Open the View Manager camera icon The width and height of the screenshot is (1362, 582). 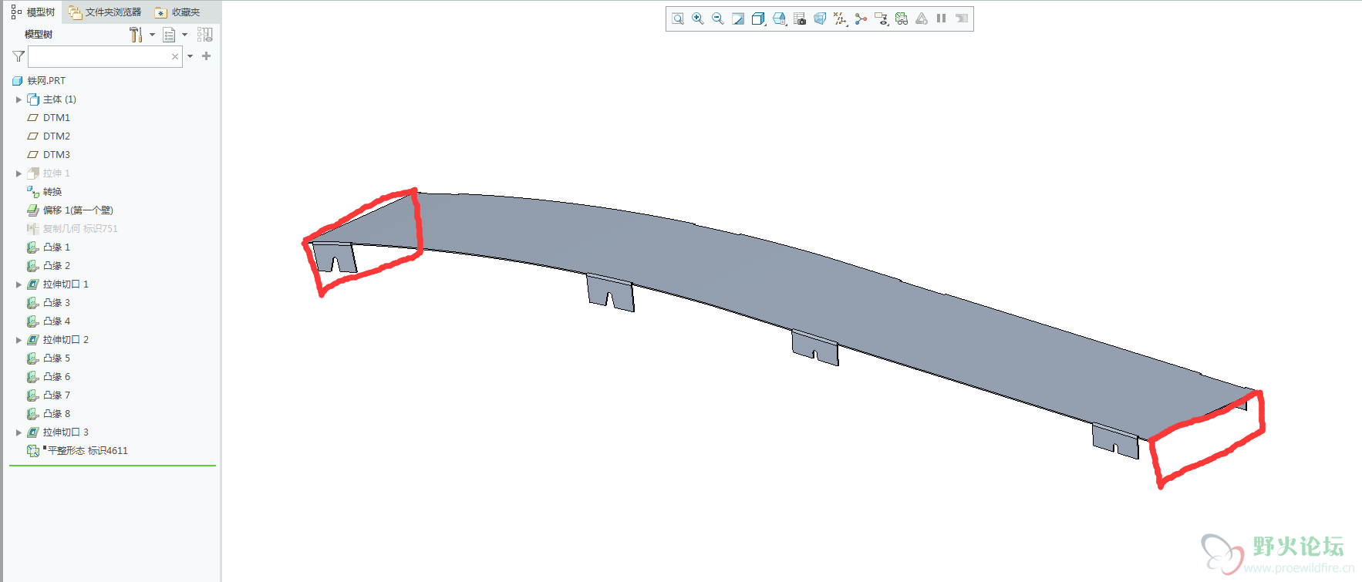pyautogui.click(x=800, y=19)
